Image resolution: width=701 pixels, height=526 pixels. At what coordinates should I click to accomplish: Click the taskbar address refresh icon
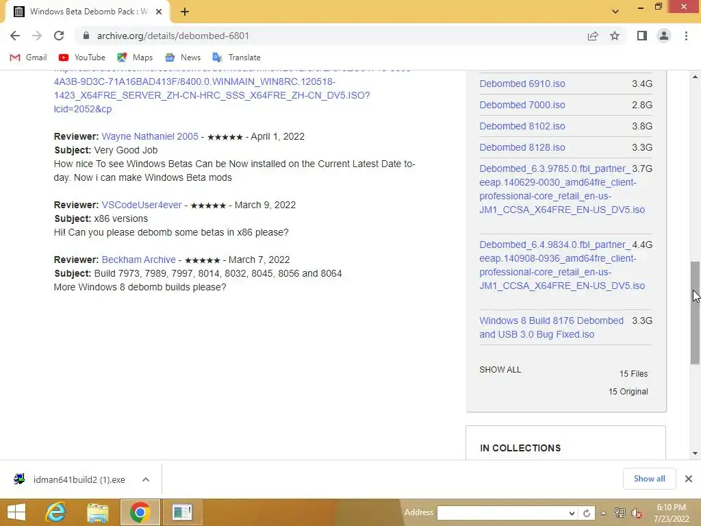(x=587, y=513)
